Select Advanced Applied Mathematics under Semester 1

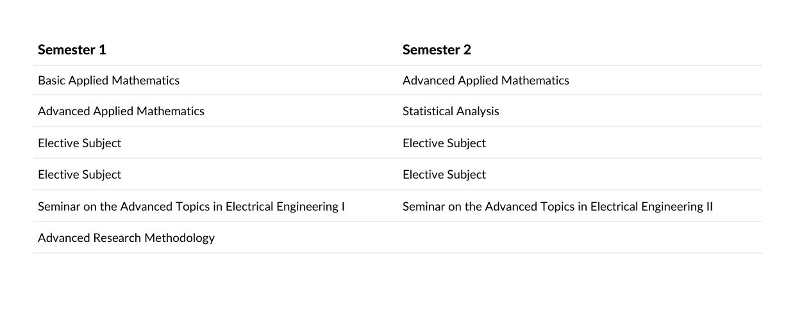pos(121,111)
